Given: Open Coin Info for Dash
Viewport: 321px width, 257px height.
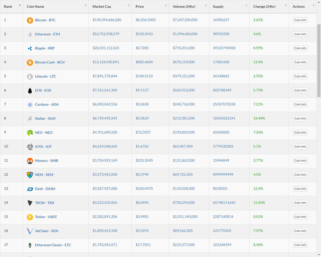Looking at the screenshot, I should (300, 189).
